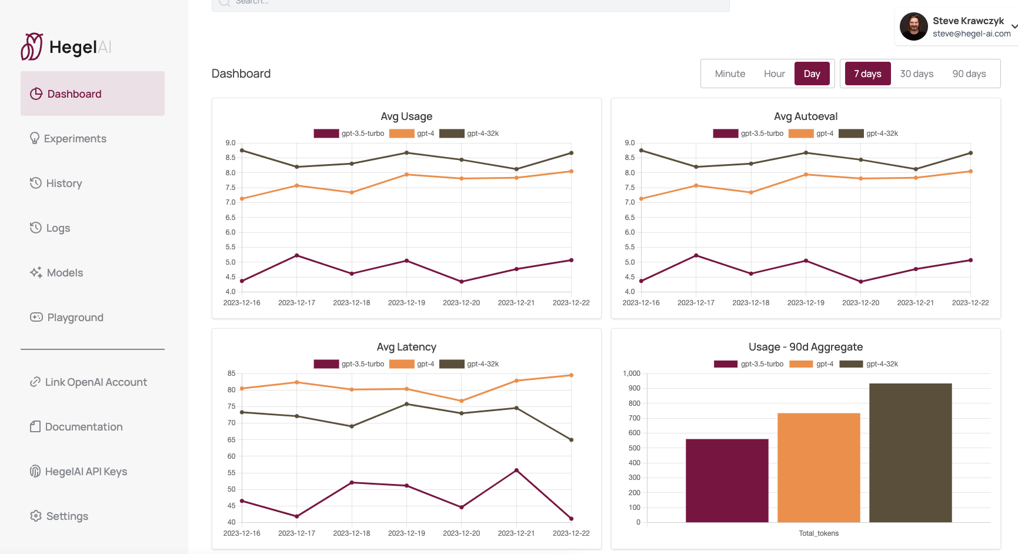
Task: Toggle gpt-4 legend in Avg Autoeval
Action: 811,134
